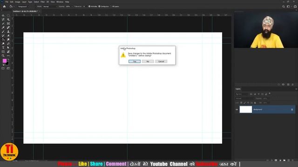Select the Move tool
This screenshot has width=298, height=167.
pyautogui.click(x=3, y=15)
